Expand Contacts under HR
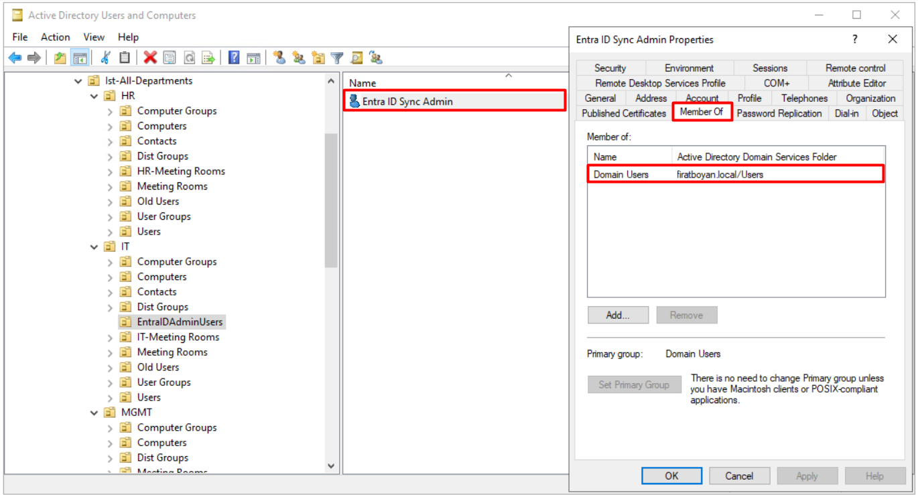This screenshot has height=495, width=918. pos(110,141)
